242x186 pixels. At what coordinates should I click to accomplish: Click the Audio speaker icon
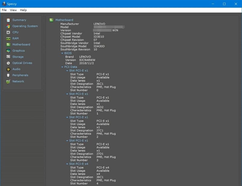pos(8,69)
